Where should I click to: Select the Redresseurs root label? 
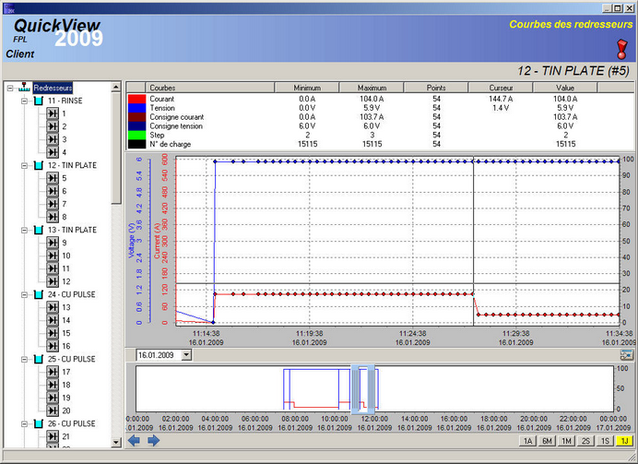(x=53, y=88)
